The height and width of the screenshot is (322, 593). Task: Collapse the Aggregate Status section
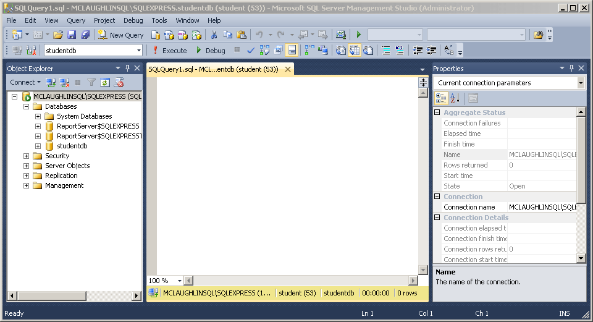pyautogui.click(x=437, y=112)
